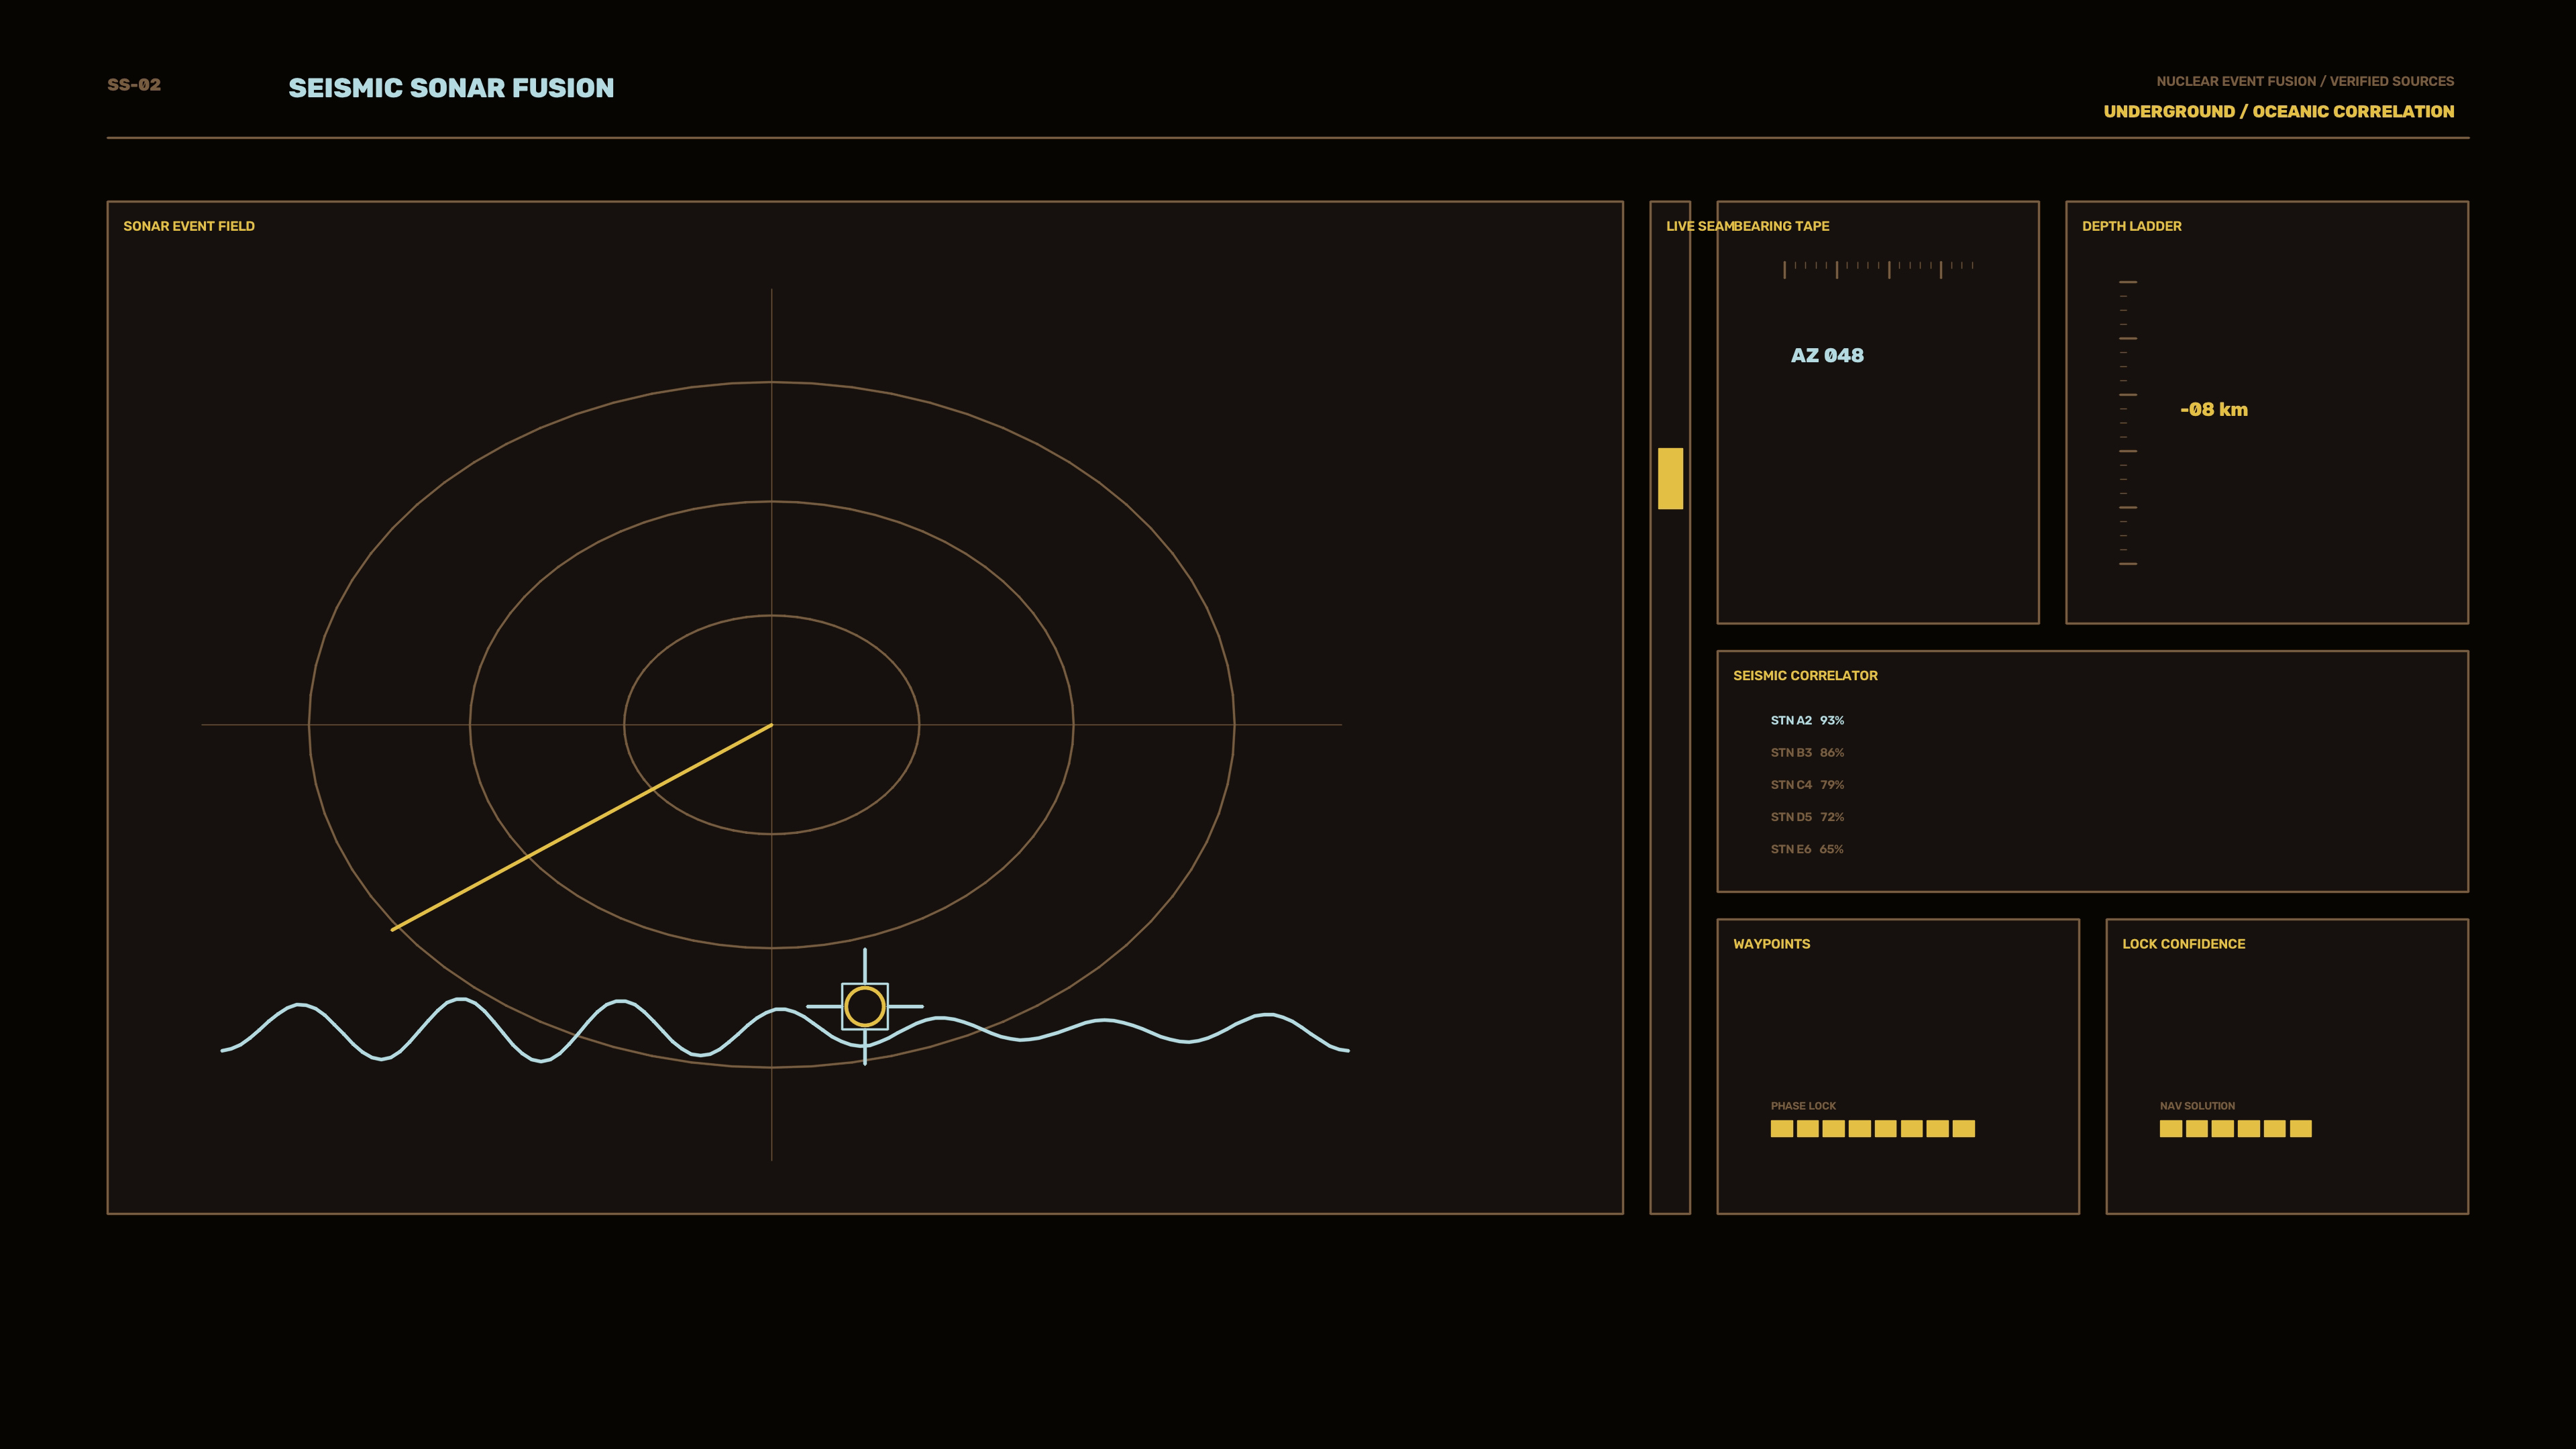2576x1449 pixels.
Task: Click the -08 km depth readout
Action: click(2213, 409)
